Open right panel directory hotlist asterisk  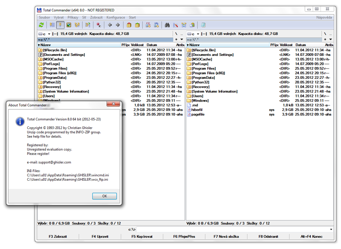coord(325,39)
